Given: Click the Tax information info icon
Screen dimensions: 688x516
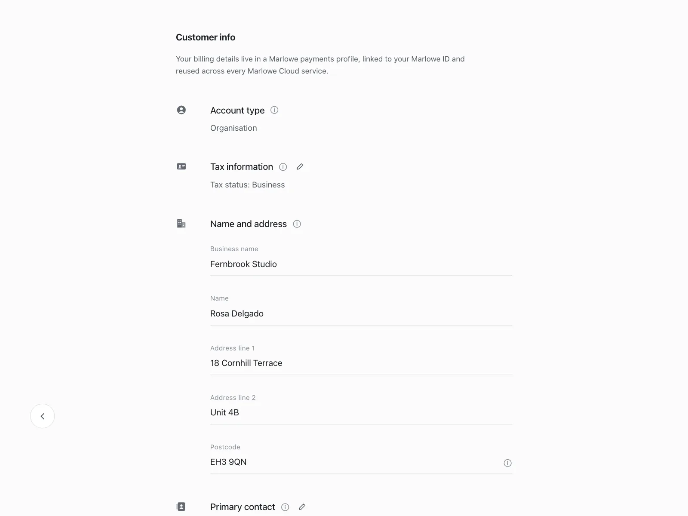Looking at the screenshot, I should (x=283, y=167).
